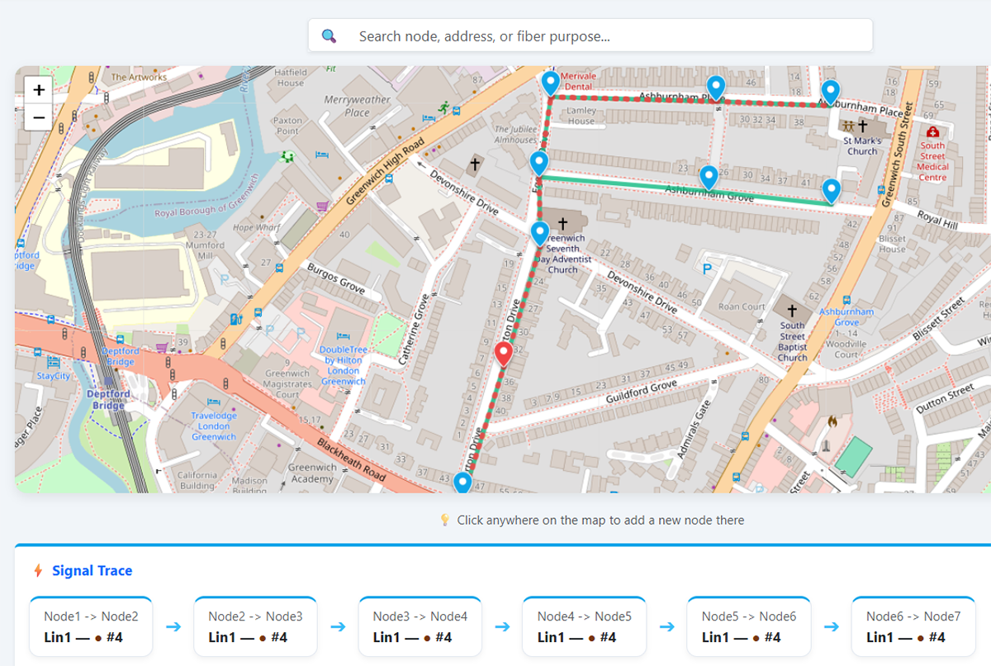Viewport: 991px width, 666px height.
Task: Select blue node marker beside Merivale Dental
Action: [551, 83]
